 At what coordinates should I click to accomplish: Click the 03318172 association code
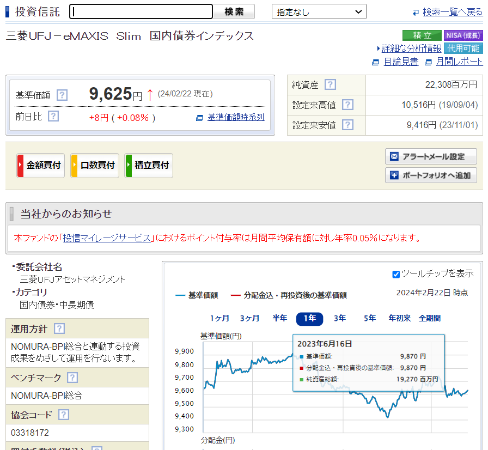click(30, 433)
